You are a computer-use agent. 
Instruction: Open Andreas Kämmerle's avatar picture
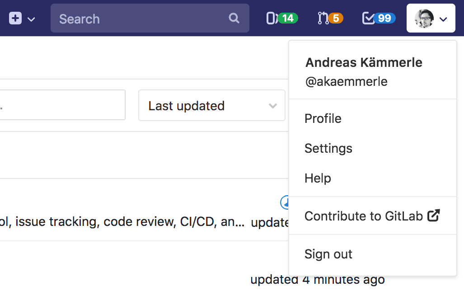click(423, 18)
